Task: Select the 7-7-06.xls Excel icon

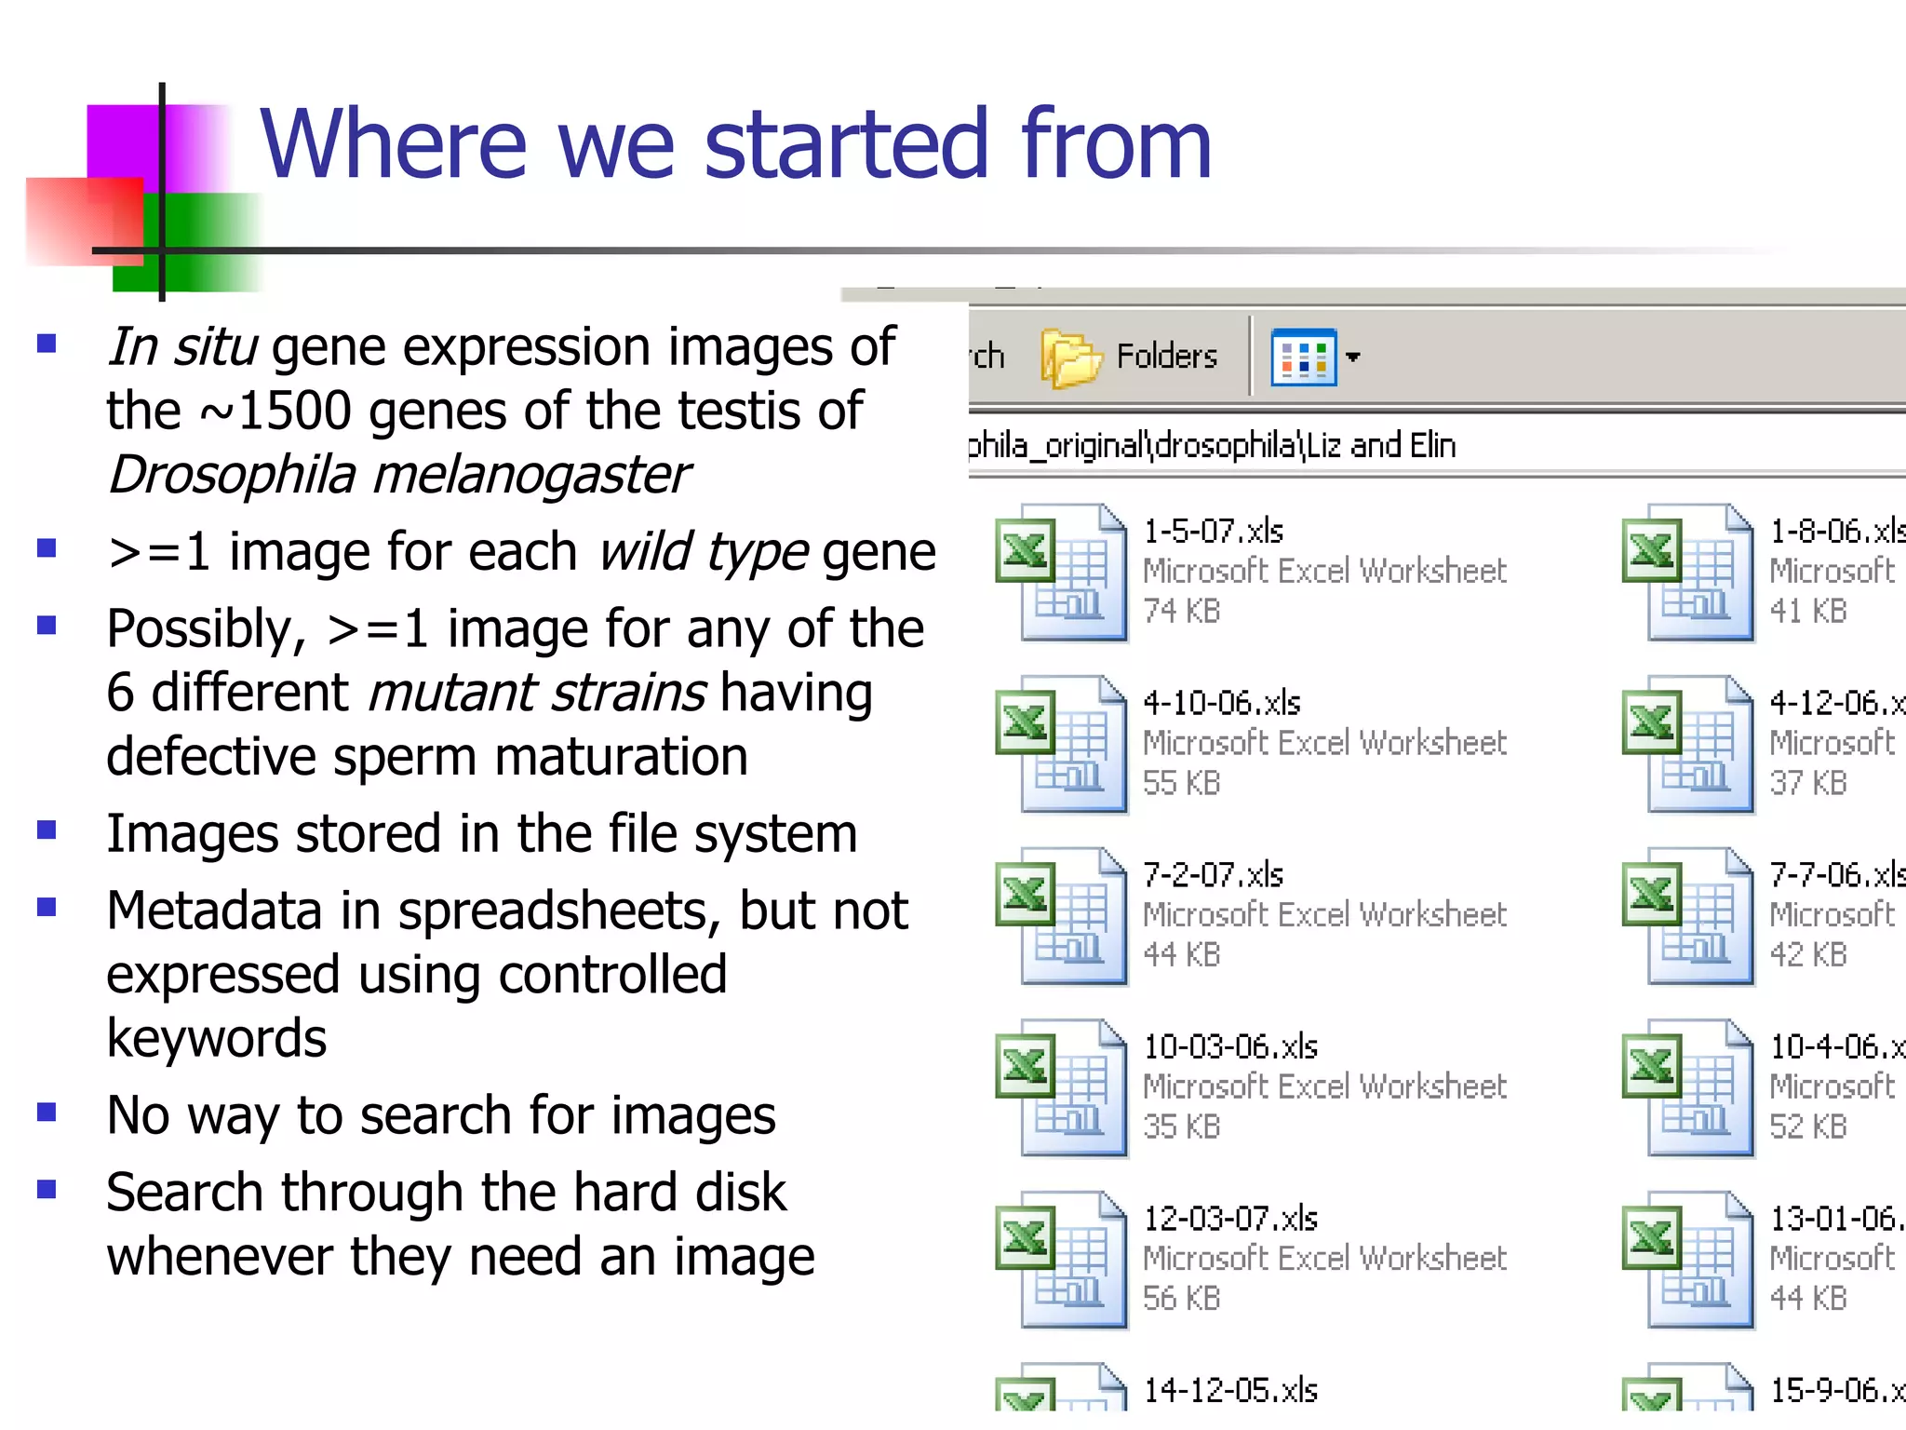Action: click(x=1688, y=916)
